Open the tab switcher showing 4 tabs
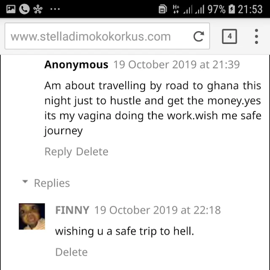The width and height of the screenshot is (270, 270). pos(229,36)
